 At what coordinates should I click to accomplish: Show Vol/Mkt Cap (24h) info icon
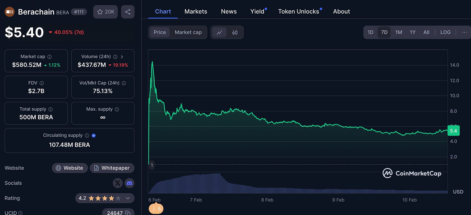click(124, 83)
